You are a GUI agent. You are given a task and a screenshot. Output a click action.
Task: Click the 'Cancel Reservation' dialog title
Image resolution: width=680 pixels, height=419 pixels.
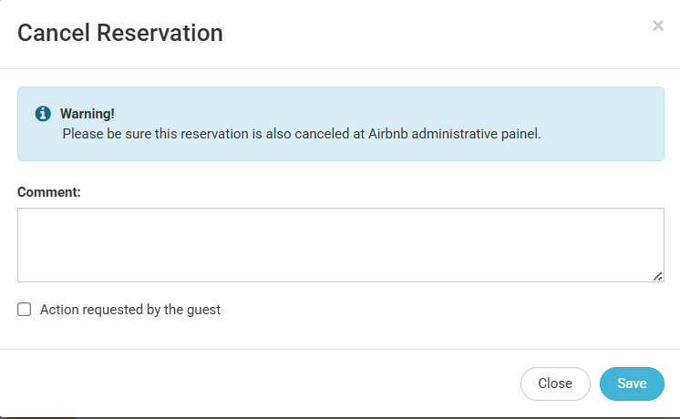coord(120,34)
